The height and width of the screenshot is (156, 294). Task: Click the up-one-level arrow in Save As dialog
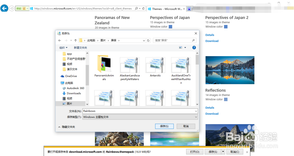click(75, 41)
